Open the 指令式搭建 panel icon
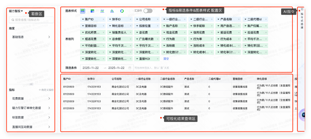This screenshot has width=311, height=139. click(302, 9)
